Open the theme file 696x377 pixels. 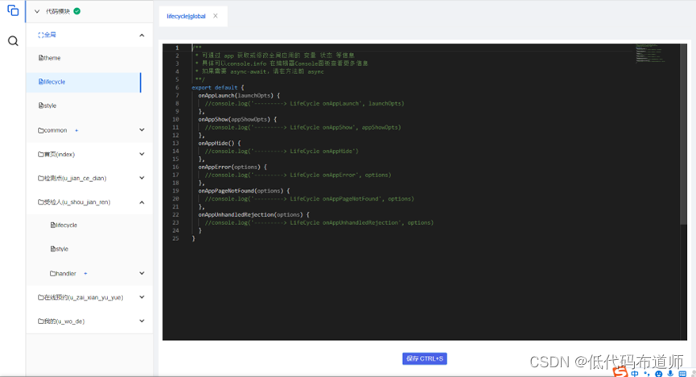coord(49,58)
